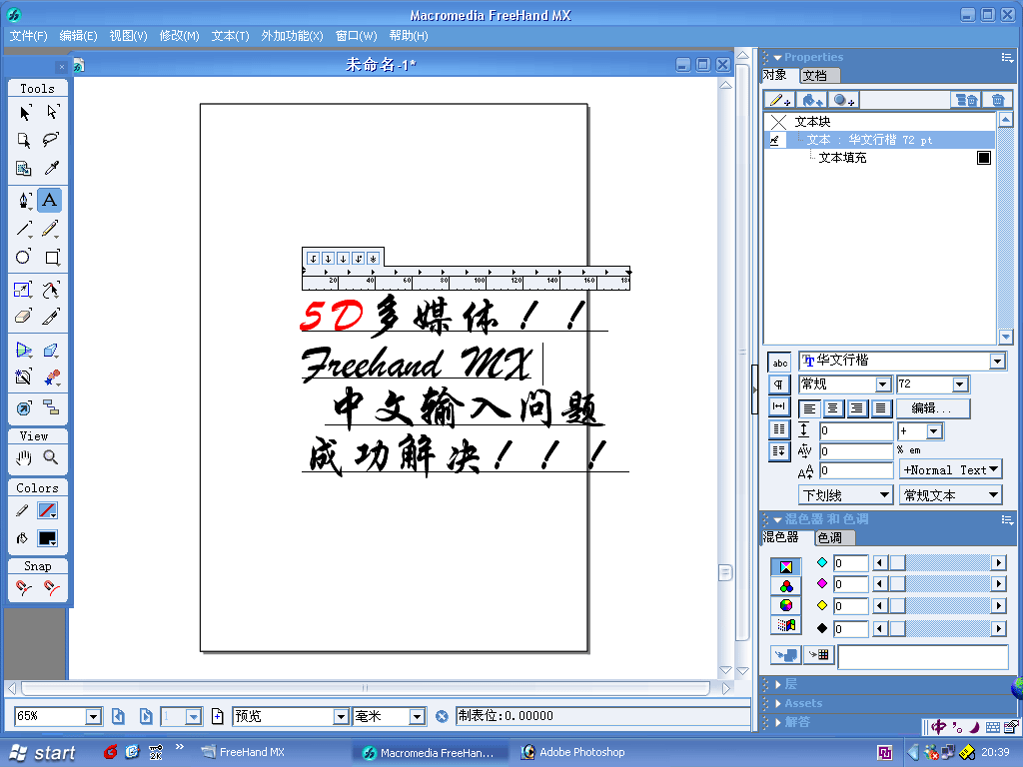Open the 编辑(E) menu
This screenshot has width=1023, height=767.
pyautogui.click(x=78, y=36)
